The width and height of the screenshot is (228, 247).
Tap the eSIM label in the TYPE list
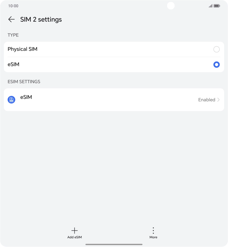pos(13,65)
